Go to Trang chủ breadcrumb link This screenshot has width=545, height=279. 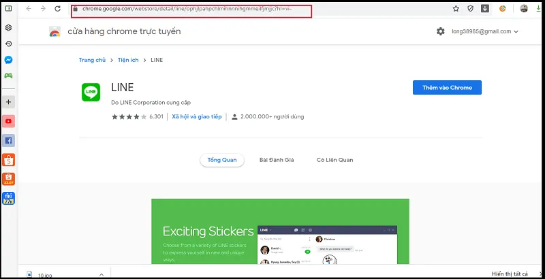92,60
